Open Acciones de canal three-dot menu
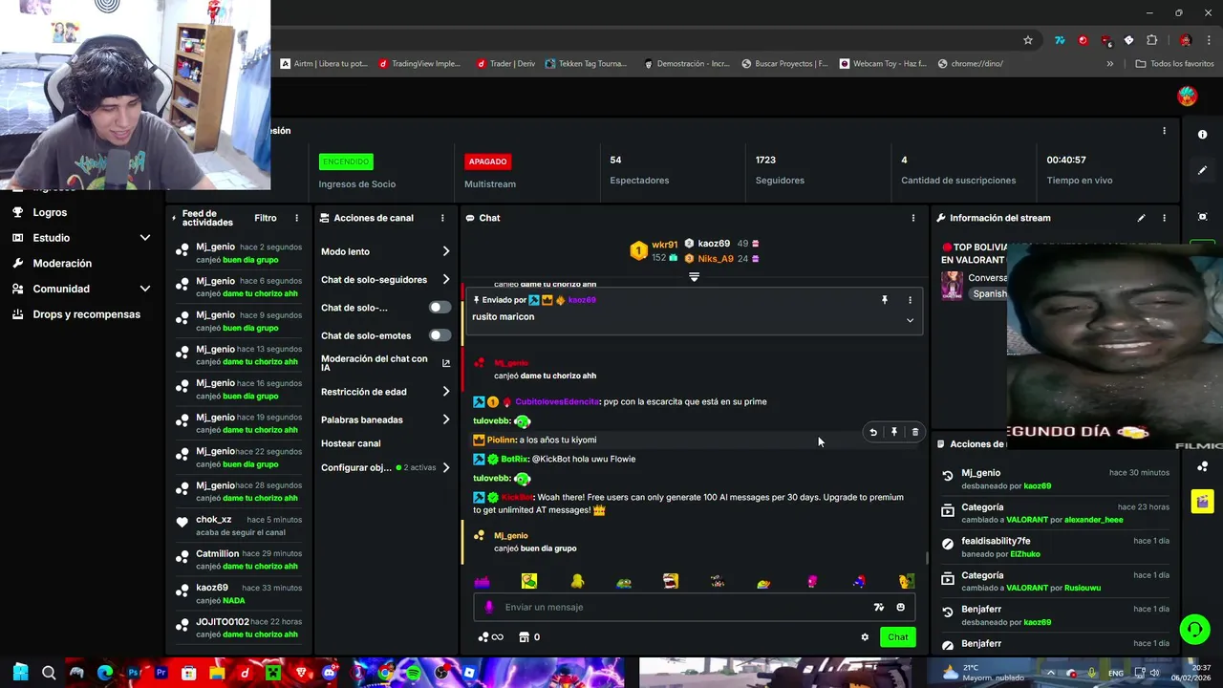 442,218
